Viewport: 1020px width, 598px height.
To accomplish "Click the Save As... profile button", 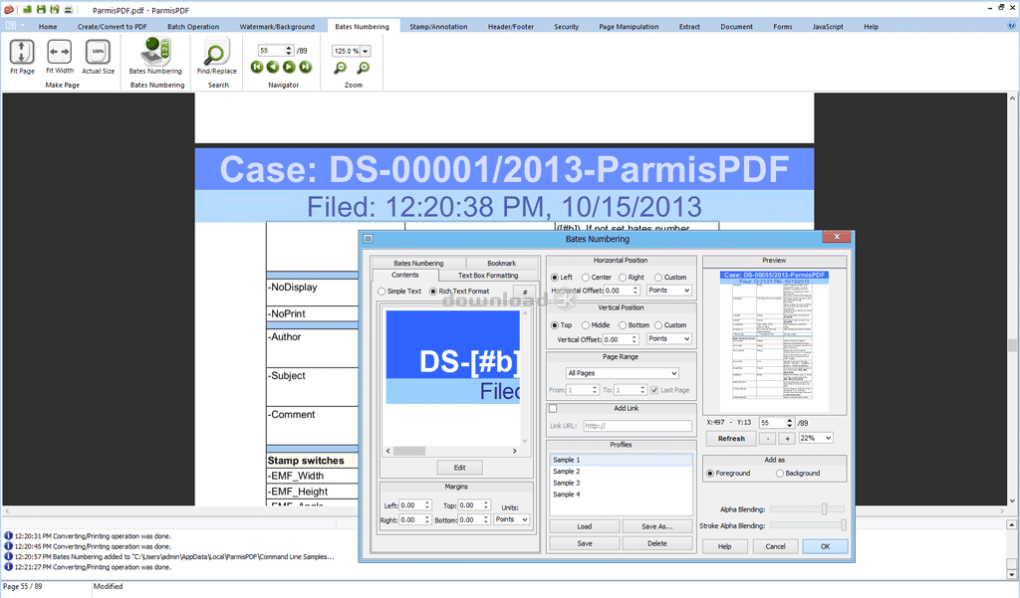I will coord(657,526).
